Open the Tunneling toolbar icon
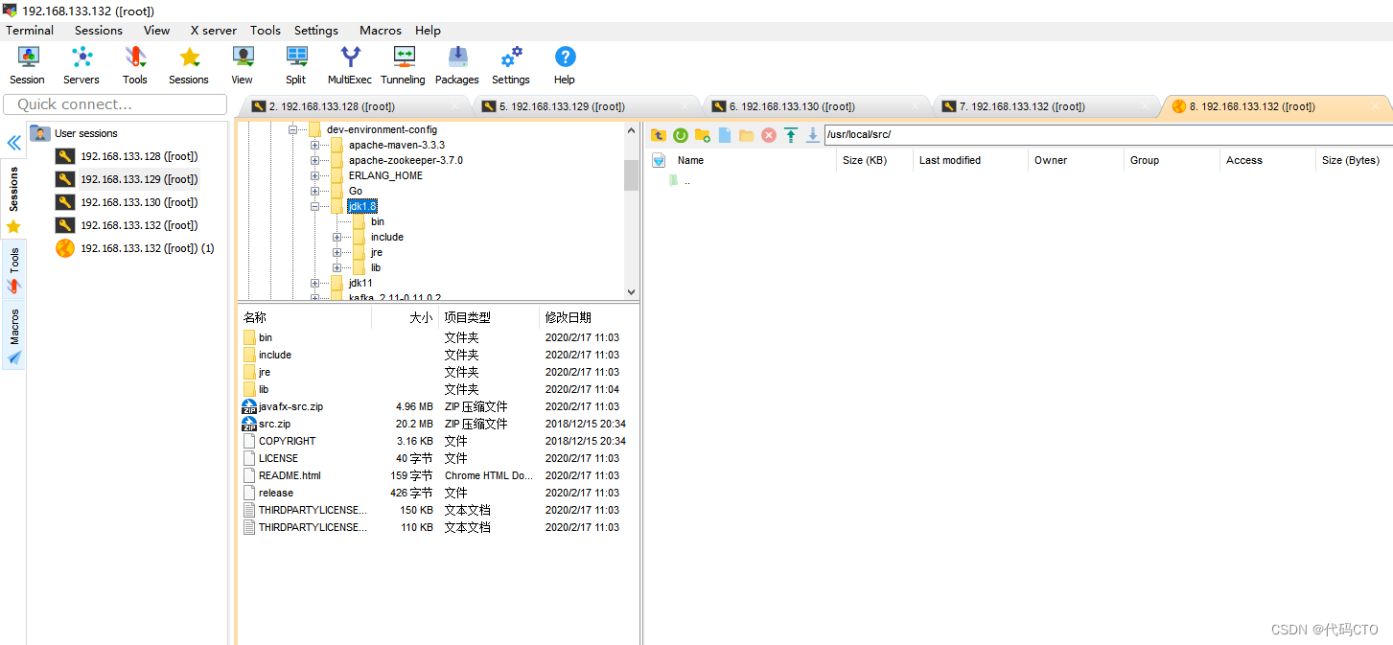This screenshot has height=645, width=1393. 404,65
